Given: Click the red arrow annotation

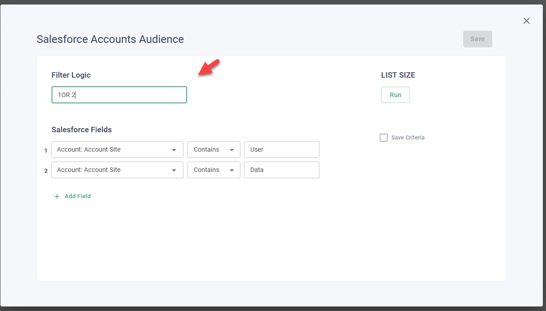Looking at the screenshot, I should tap(209, 68).
